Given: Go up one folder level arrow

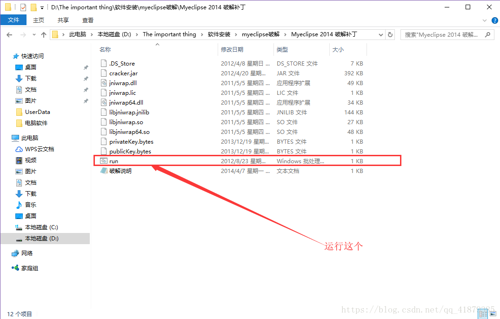Looking at the screenshot, I should [44, 35].
